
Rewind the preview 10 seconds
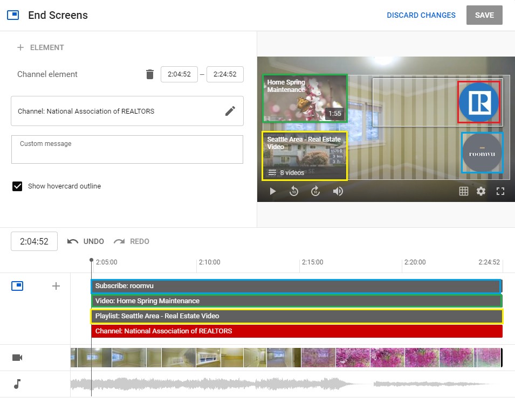tap(294, 191)
